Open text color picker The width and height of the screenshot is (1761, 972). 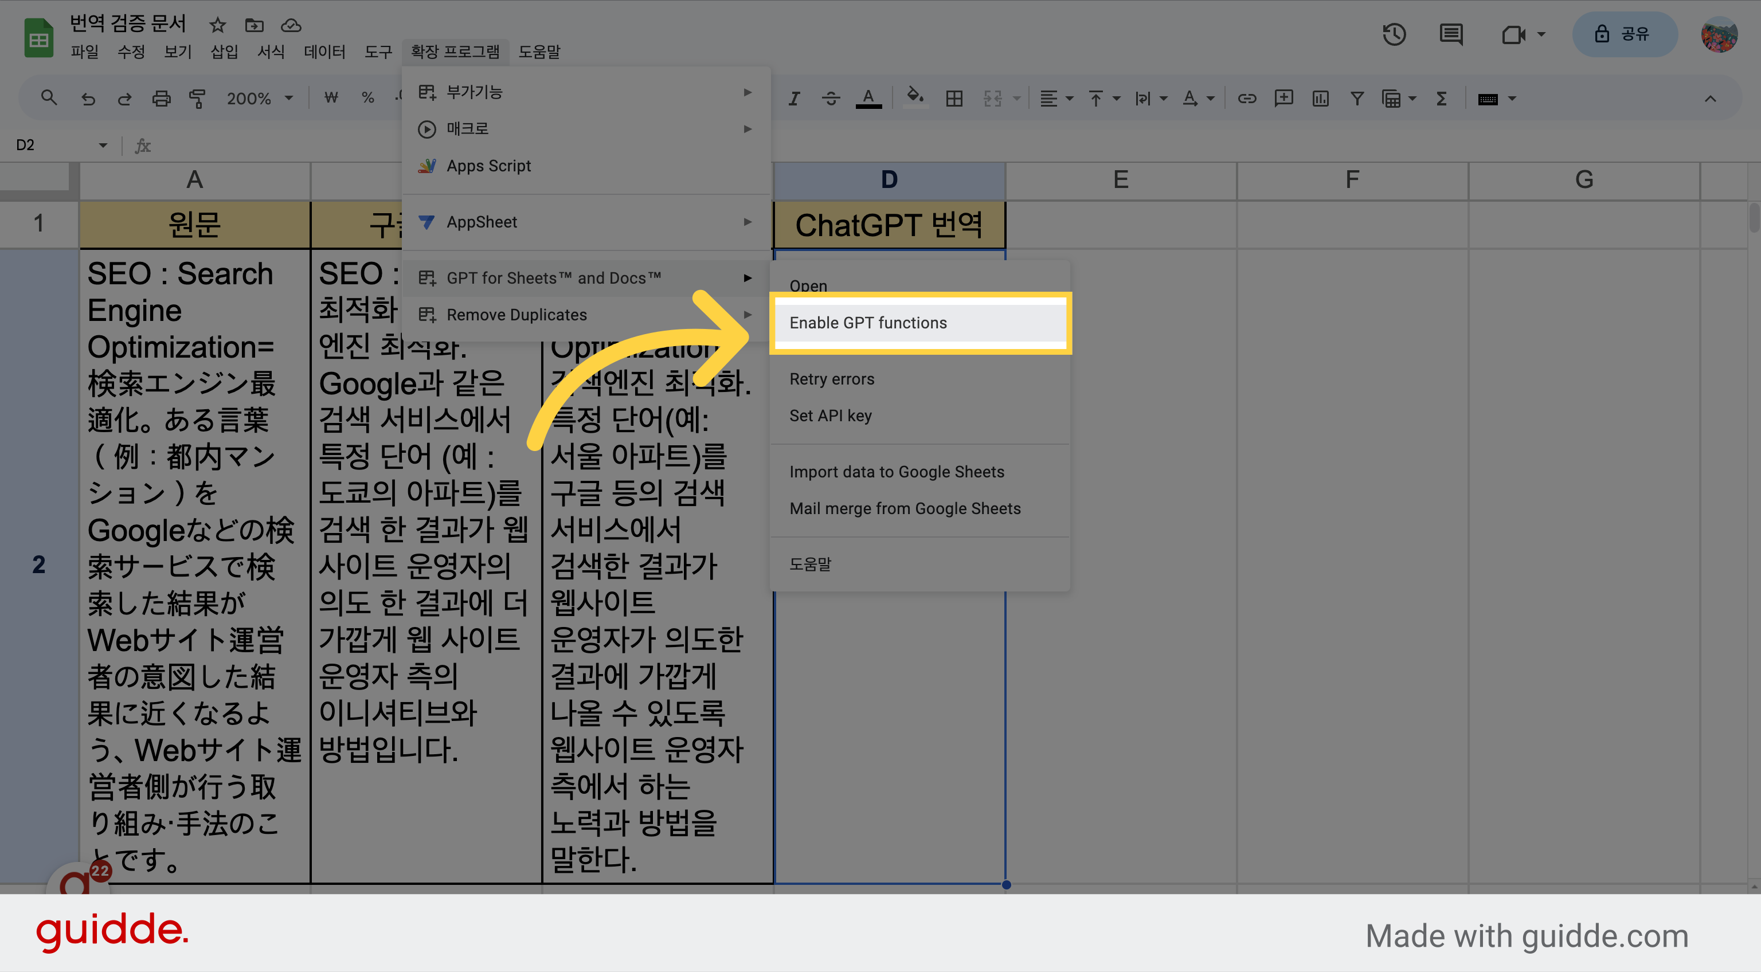pyautogui.click(x=868, y=99)
